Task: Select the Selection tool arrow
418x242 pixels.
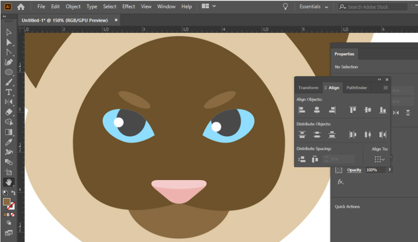Action: (x=9, y=32)
